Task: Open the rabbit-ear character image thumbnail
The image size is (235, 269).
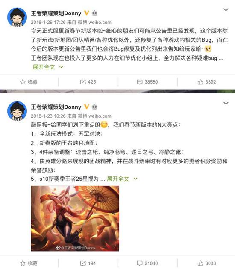Action: click(75, 218)
